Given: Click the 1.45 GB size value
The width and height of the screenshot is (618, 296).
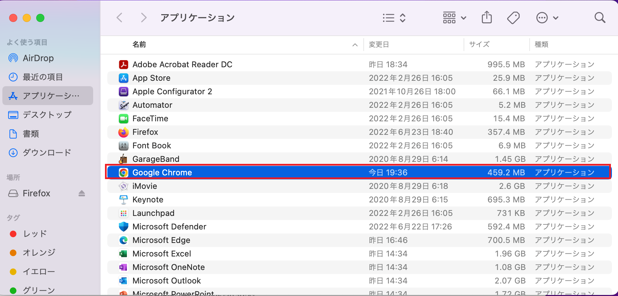Looking at the screenshot, I should pos(510,159).
